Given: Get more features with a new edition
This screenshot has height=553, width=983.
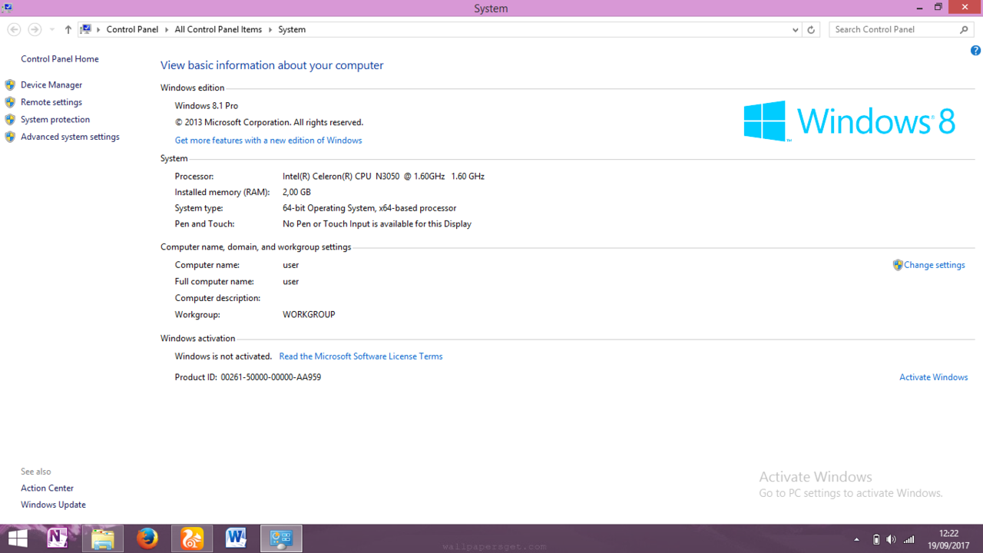Looking at the screenshot, I should point(268,141).
